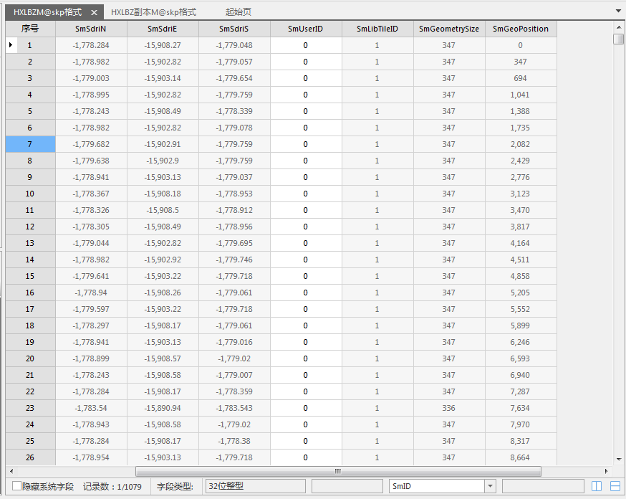The width and height of the screenshot is (626, 499).
Task: Click SmSdriN cell -1,779.682
Action: (91, 144)
